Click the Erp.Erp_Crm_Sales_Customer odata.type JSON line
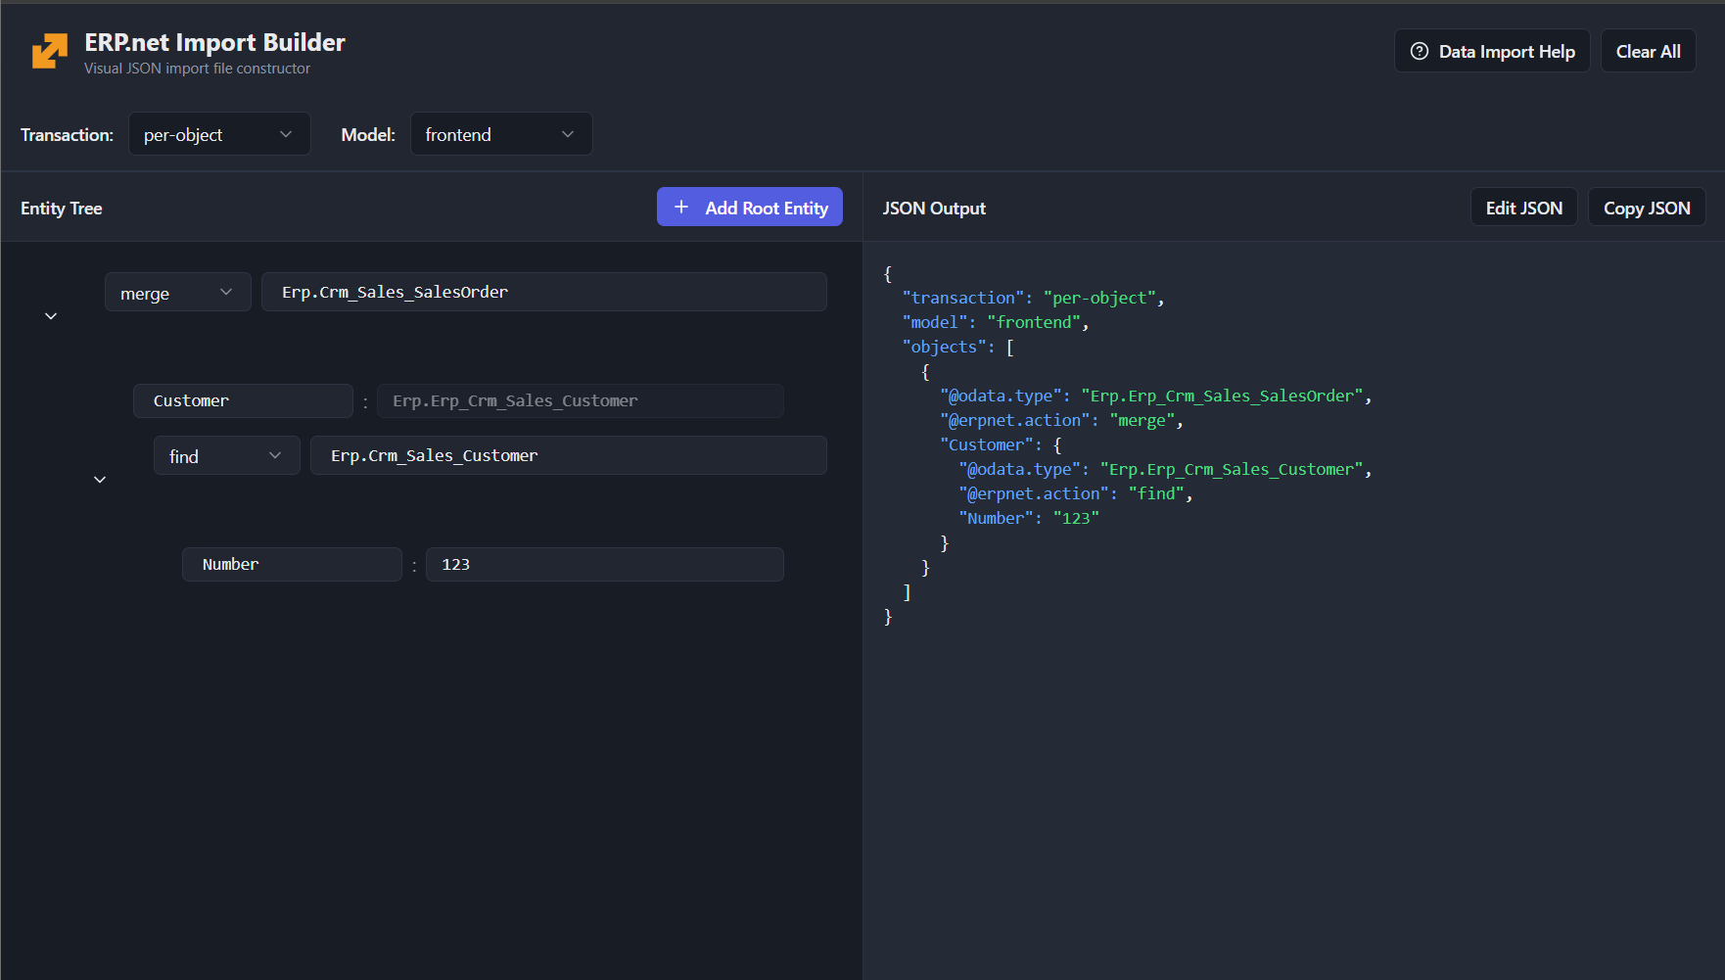Screen dimensions: 1725x980 click(1165, 469)
